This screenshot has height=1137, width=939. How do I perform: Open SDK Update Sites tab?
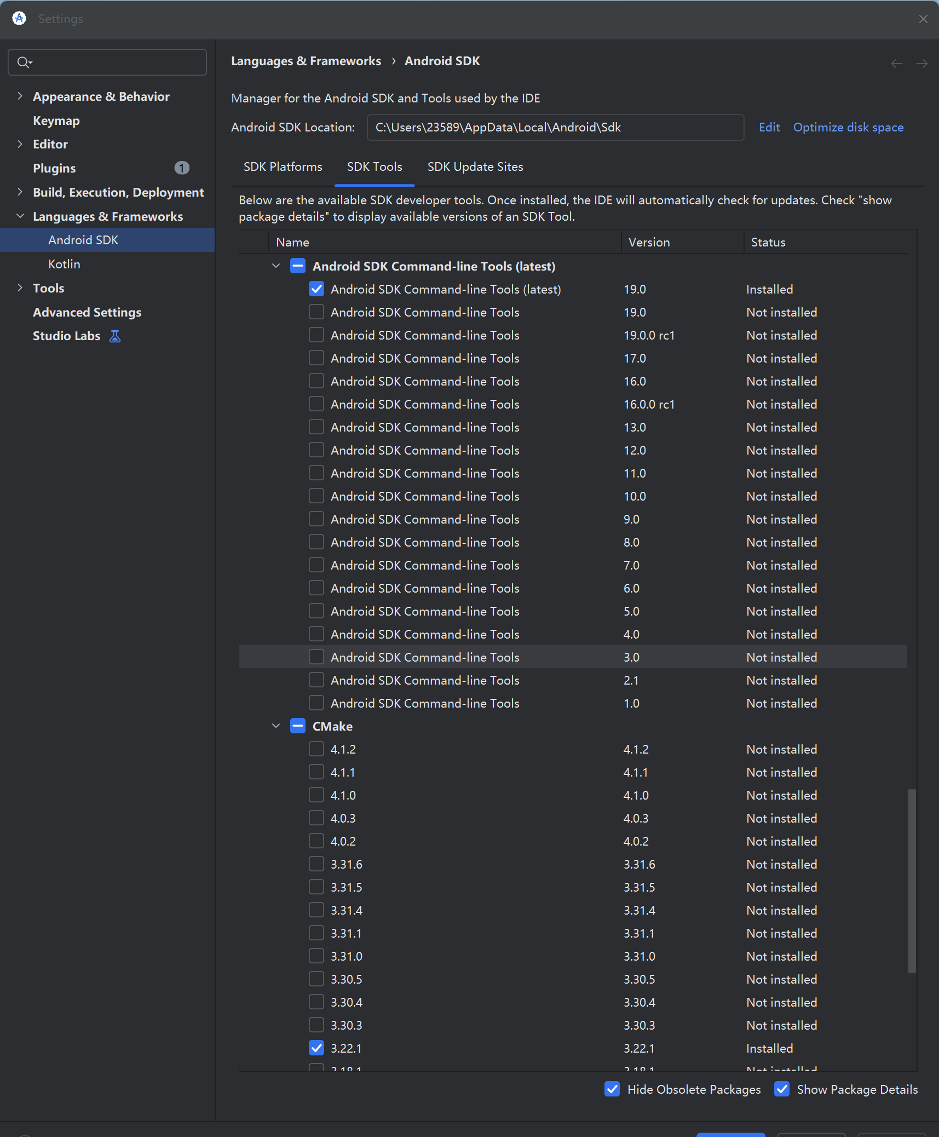(475, 167)
